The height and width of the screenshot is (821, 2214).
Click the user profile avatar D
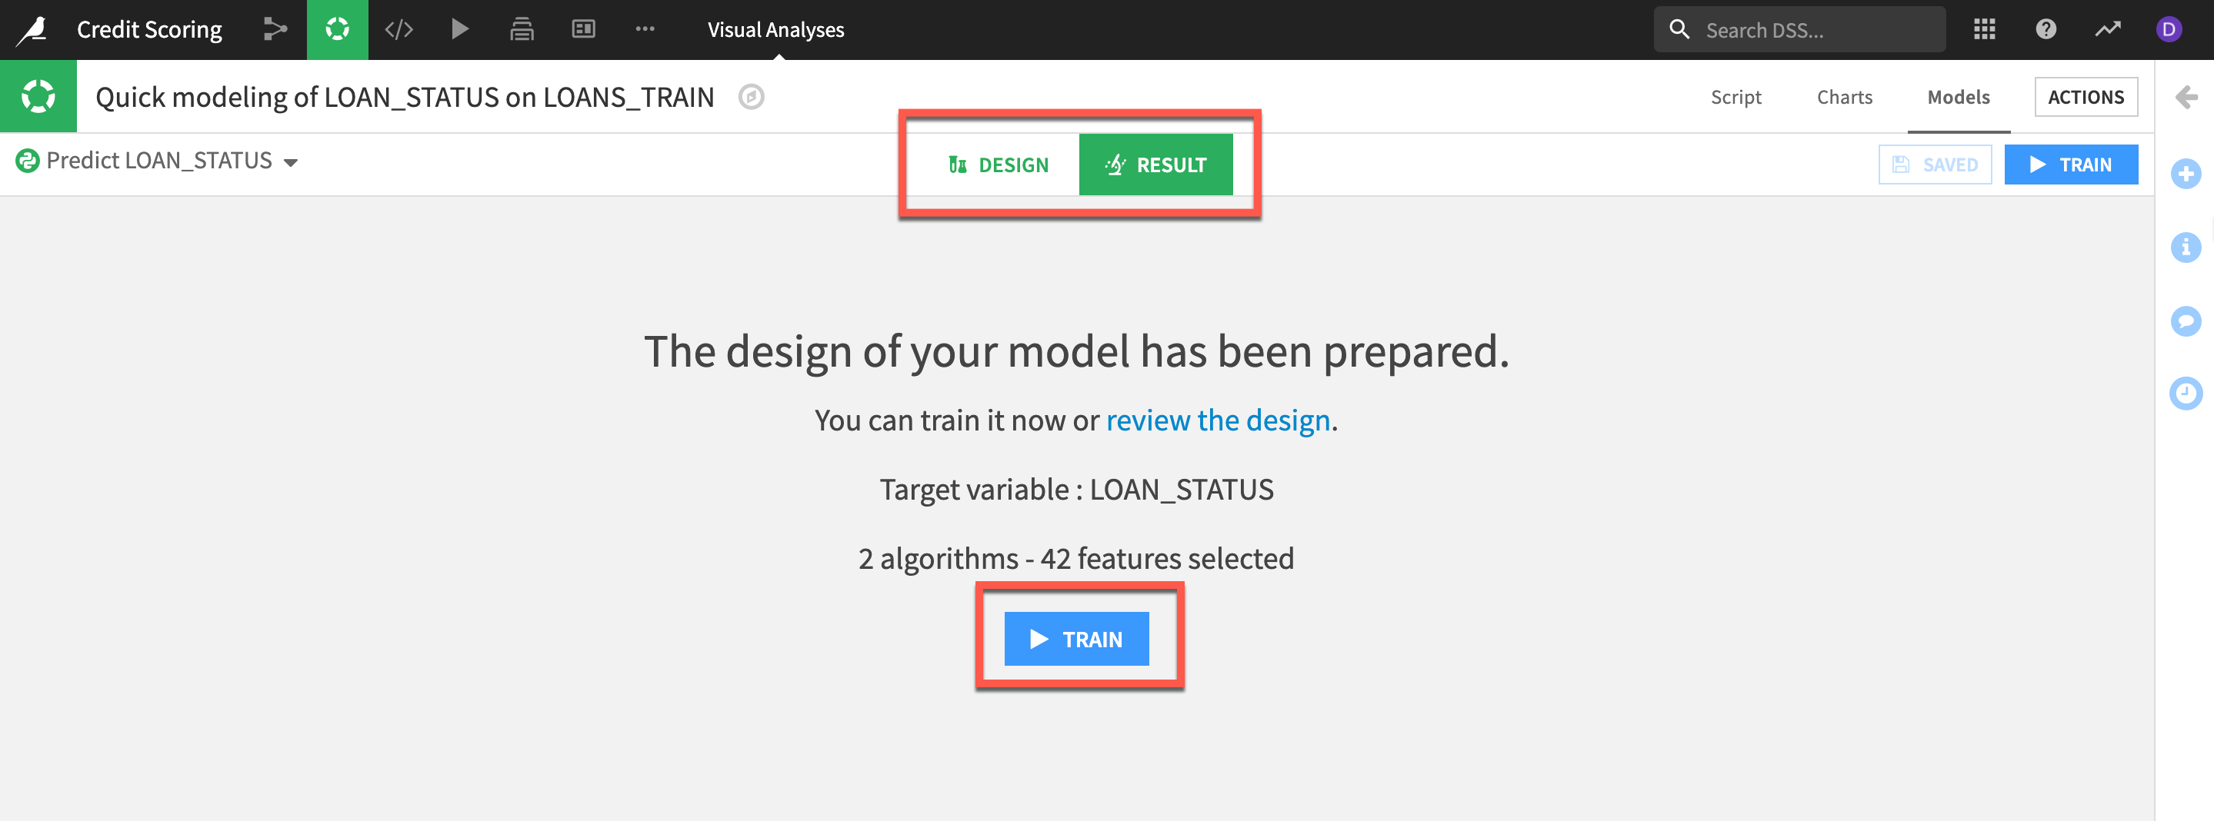(x=2169, y=30)
